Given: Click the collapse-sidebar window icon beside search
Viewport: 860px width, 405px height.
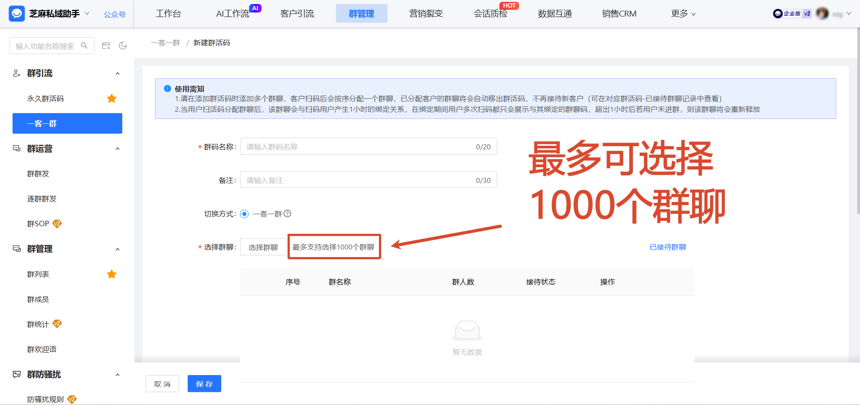Looking at the screenshot, I should pos(106,45).
